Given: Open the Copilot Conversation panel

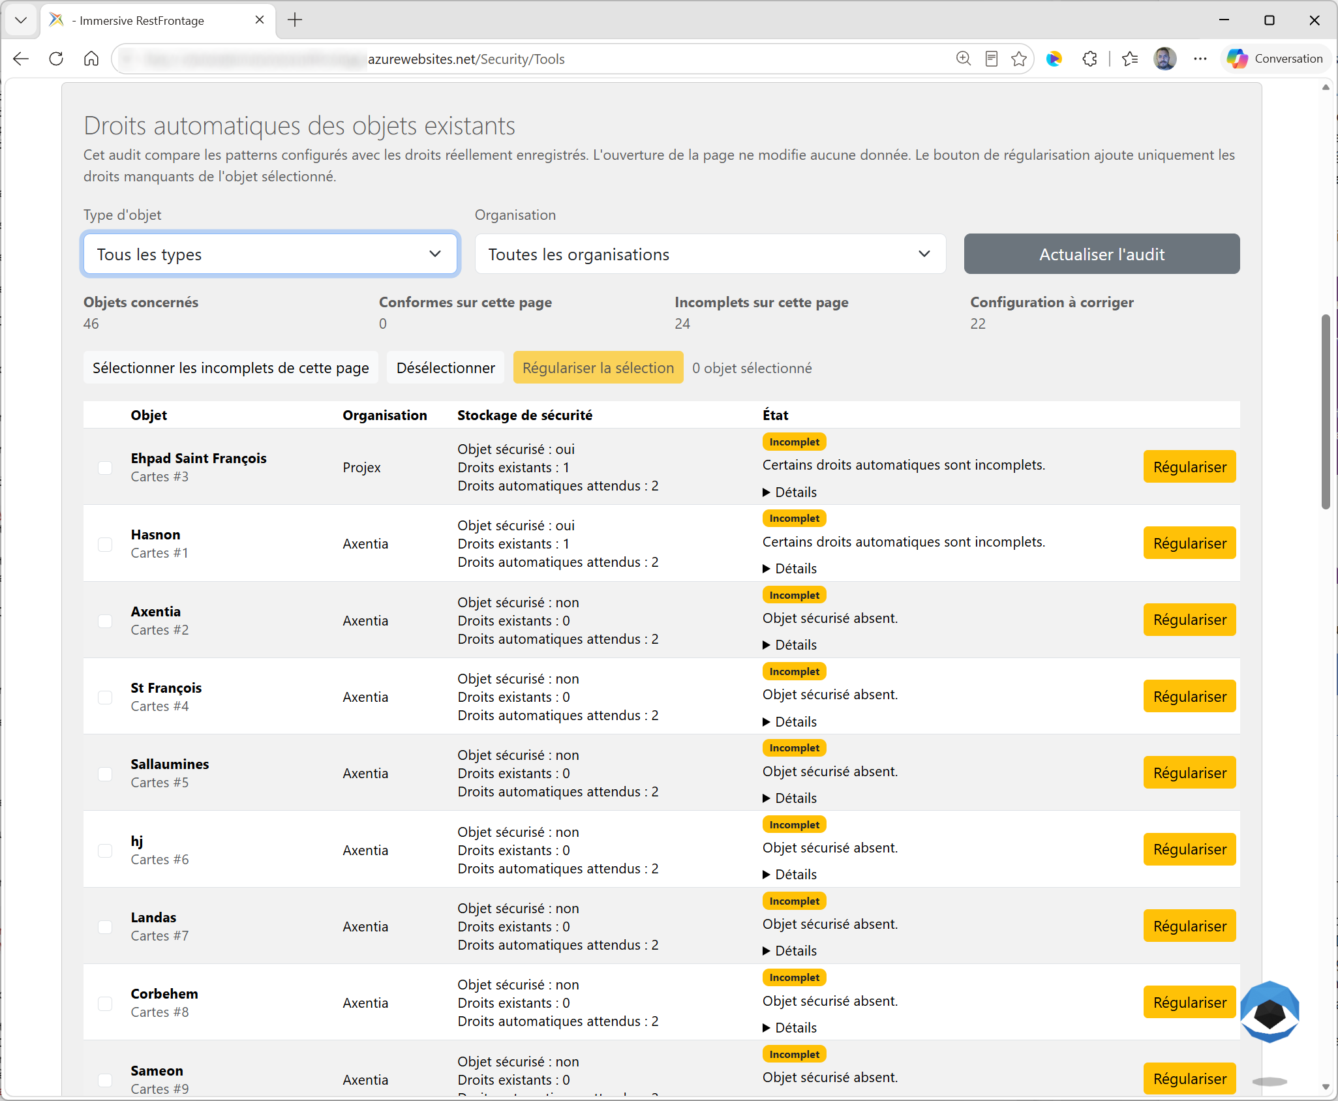Looking at the screenshot, I should pos(1275,59).
